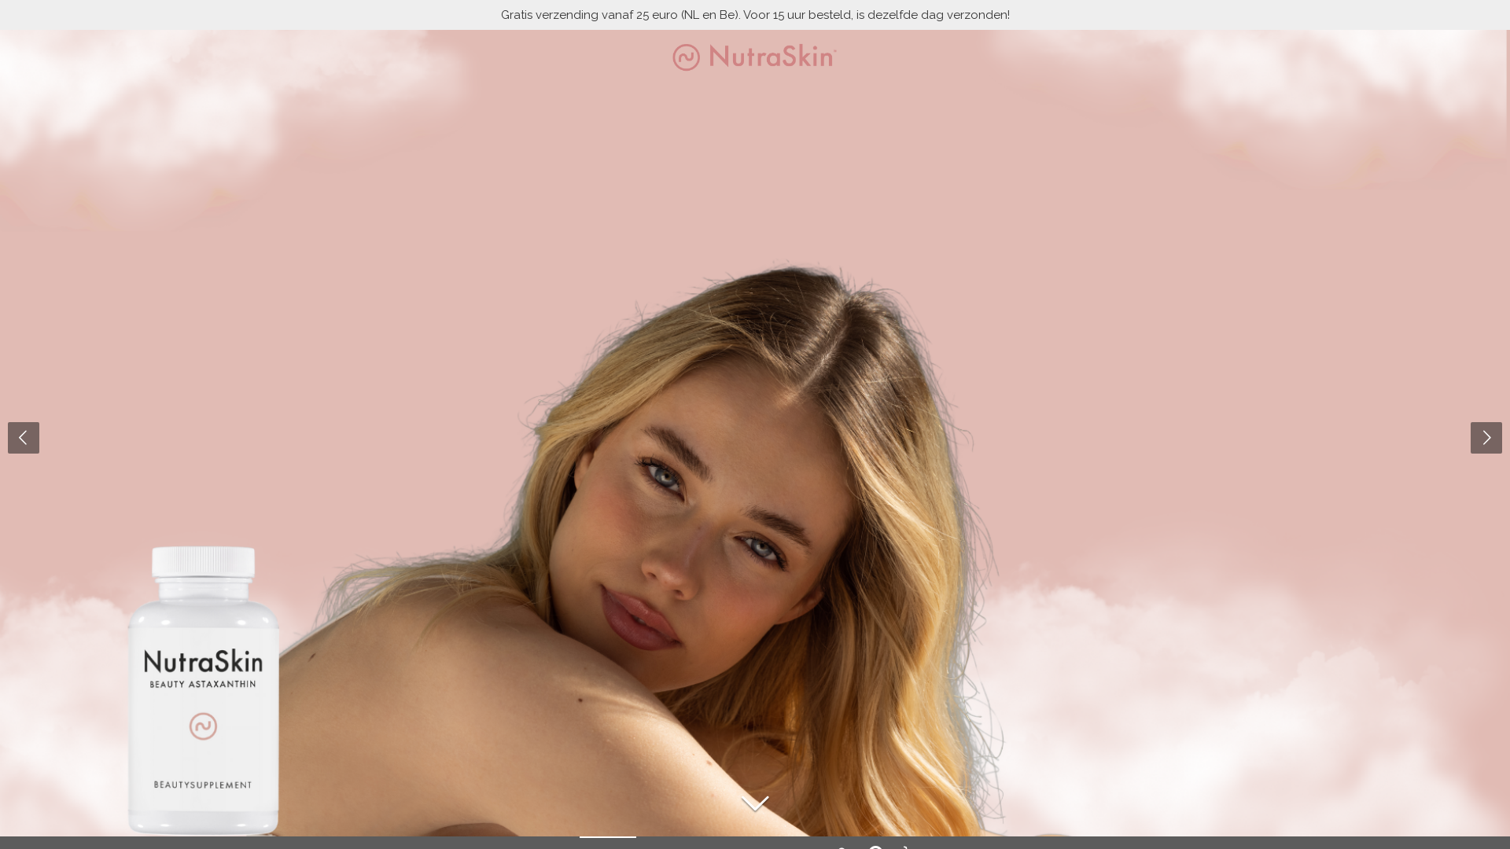1510x849 pixels.
Task: Click the NutraSkin Beauty Astaxanthin bottle image
Action: point(204,690)
